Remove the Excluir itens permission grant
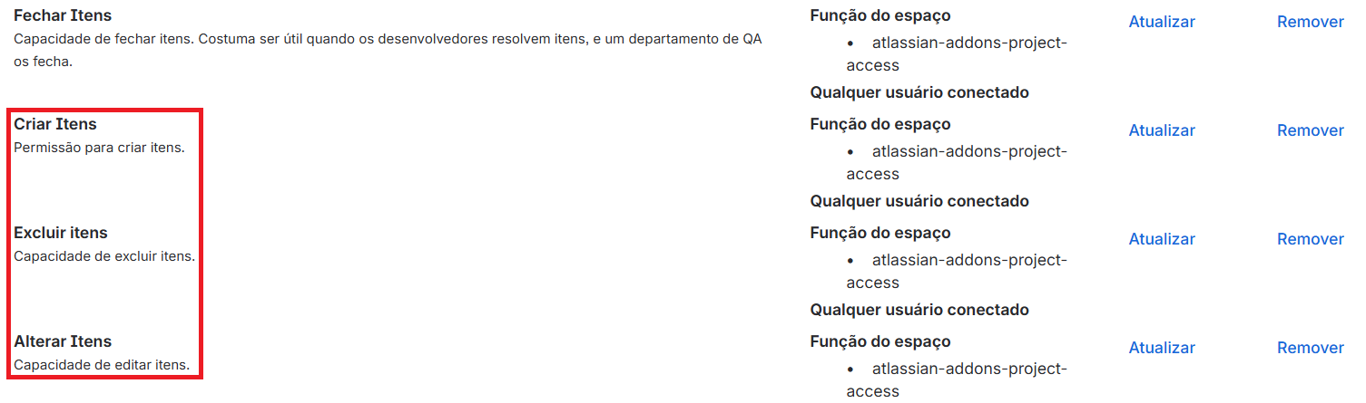Viewport: 1366px width, 403px height. point(1310,239)
